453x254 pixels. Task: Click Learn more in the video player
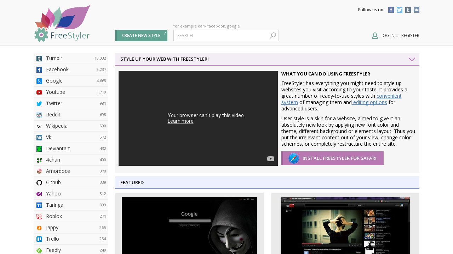pos(180,121)
